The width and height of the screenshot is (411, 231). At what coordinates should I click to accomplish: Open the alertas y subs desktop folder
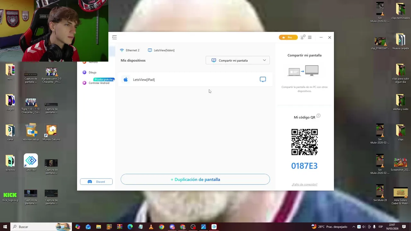(401, 102)
